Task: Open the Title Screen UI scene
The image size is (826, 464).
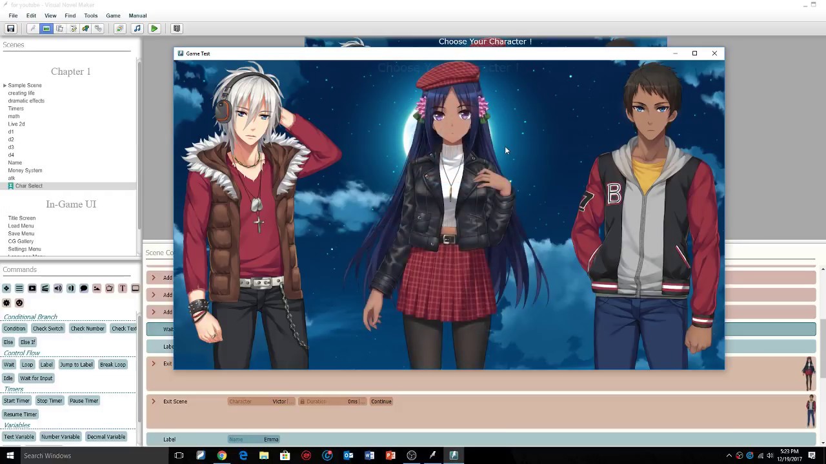Action: (x=22, y=218)
